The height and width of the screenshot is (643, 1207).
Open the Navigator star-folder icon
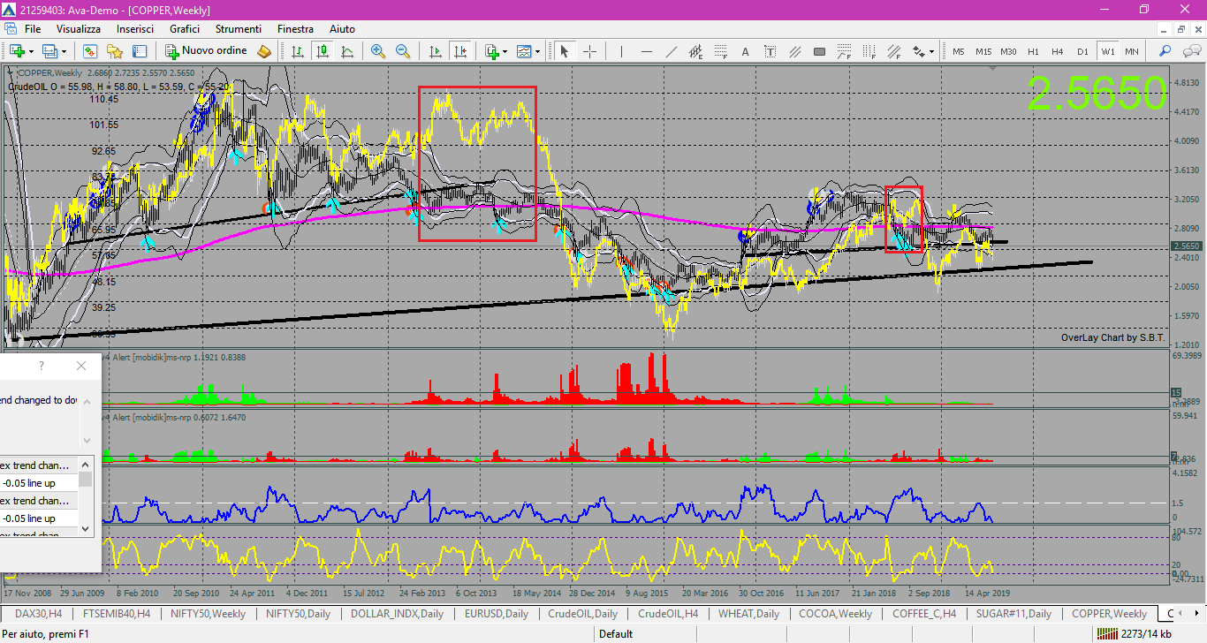click(x=115, y=51)
